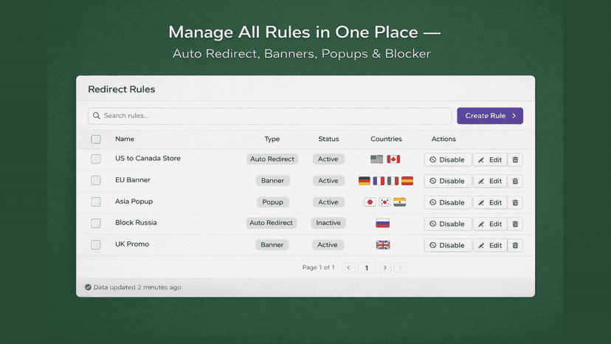Click the search magnifier icon

click(97, 115)
